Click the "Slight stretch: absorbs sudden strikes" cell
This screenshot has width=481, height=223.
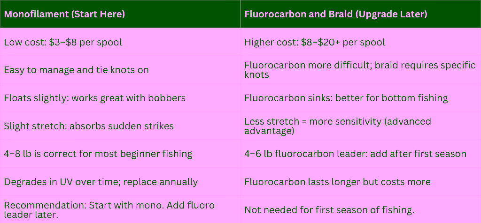point(89,126)
